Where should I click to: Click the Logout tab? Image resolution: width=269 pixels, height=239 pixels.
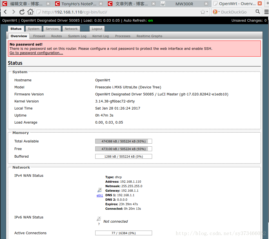pos(97,29)
